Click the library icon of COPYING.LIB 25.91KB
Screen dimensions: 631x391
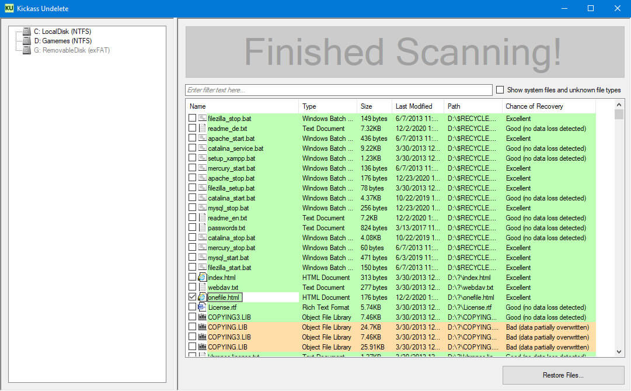coord(203,347)
